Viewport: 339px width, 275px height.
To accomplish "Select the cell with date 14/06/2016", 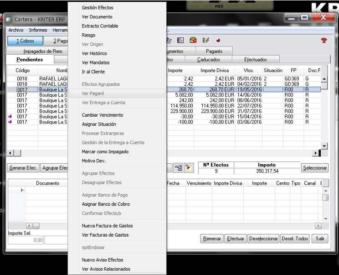I will [249, 95].
